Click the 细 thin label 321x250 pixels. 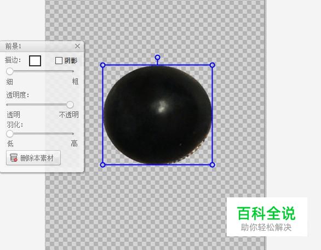pyautogui.click(x=10, y=82)
